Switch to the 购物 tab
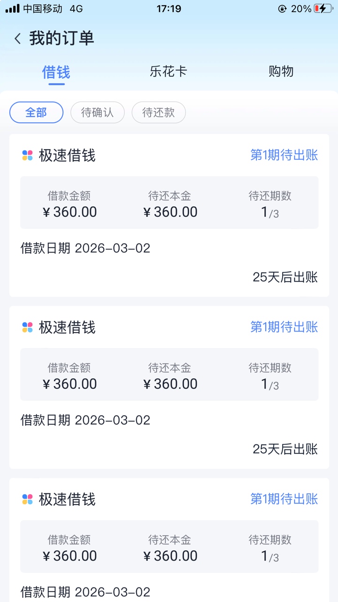Viewport: 338px width, 602px height. point(281,71)
